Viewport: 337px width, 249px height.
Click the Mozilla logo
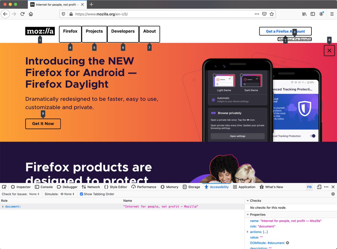pos(40,31)
